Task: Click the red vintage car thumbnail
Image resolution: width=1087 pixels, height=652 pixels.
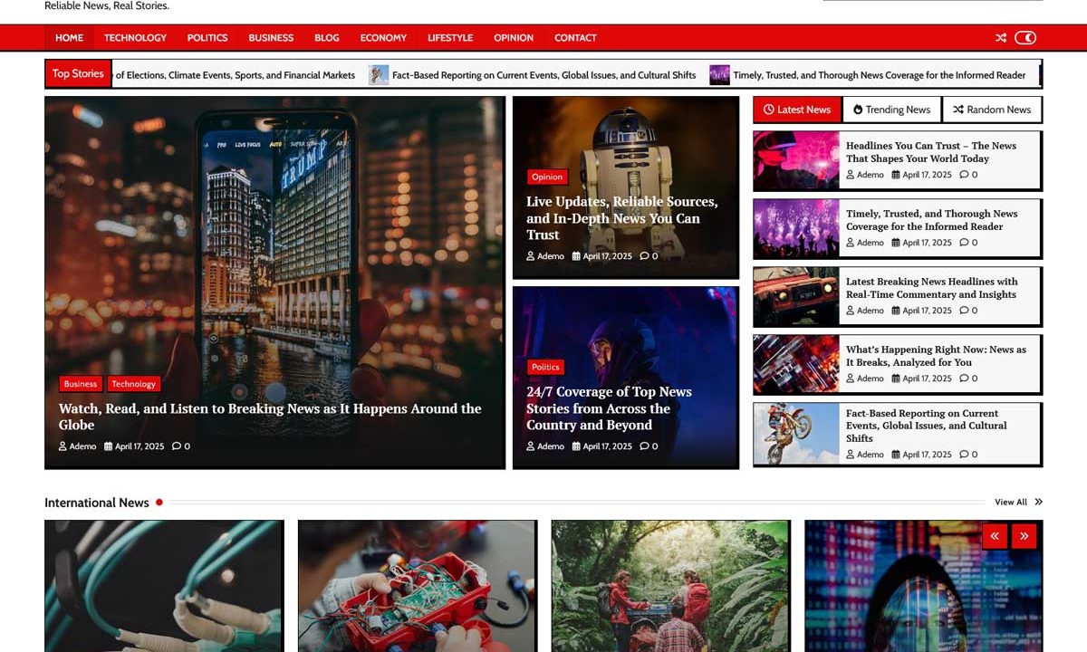Action: click(x=796, y=296)
